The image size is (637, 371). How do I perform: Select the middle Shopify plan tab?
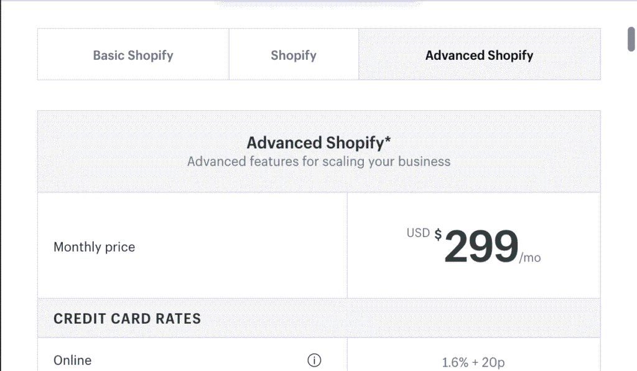pyautogui.click(x=294, y=55)
